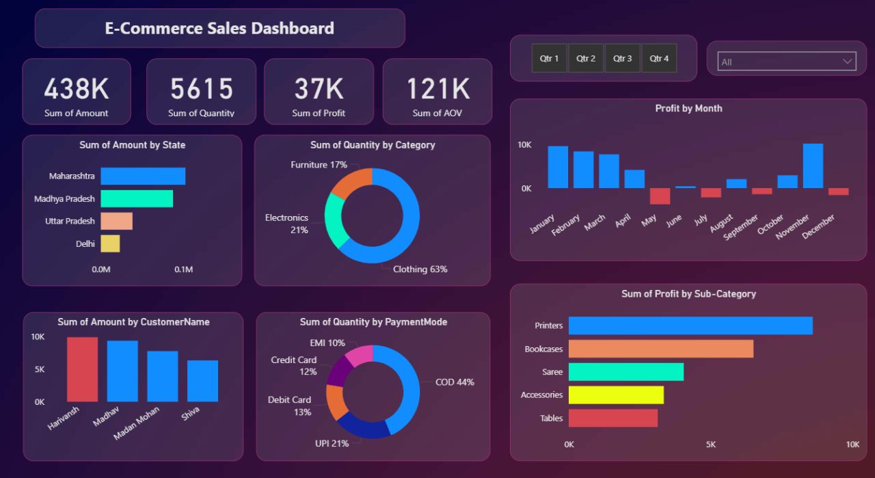
Task: Open the 'All' dropdown chevron
Action: click(848, 62)
